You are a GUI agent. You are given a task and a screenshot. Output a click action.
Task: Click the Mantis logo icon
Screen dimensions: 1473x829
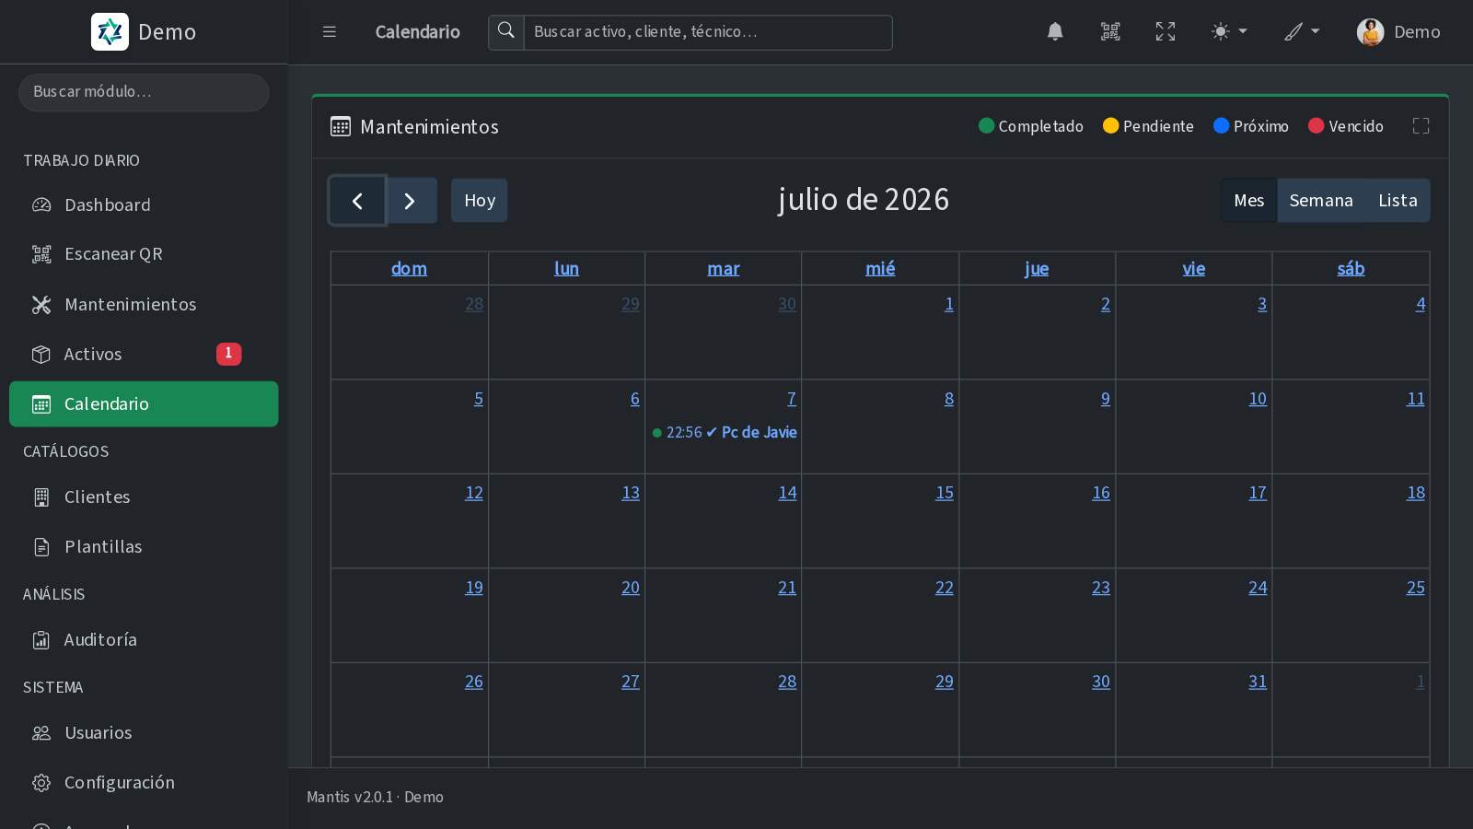pyautogui.click(x=110, y=32)
